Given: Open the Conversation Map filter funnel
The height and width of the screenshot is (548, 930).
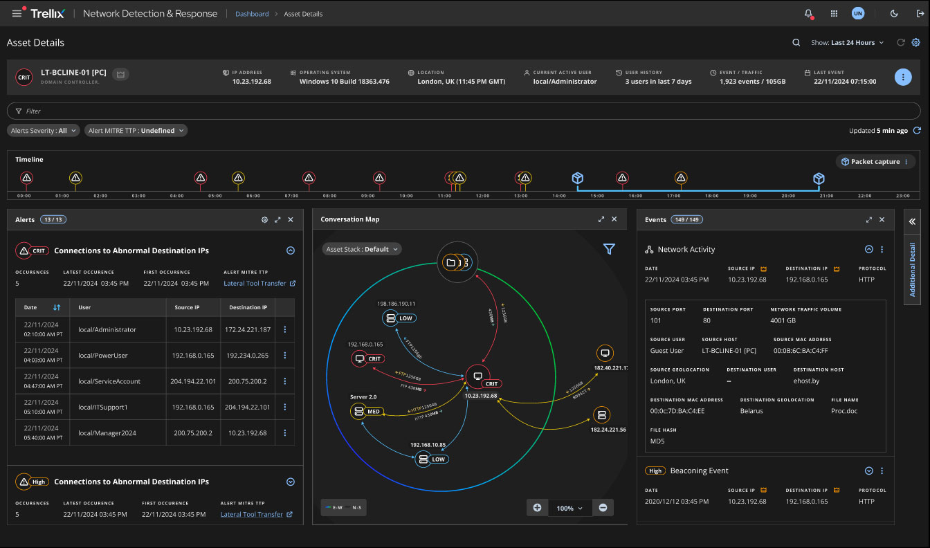Looking at the screenshot, I should [x=609, y=249].
